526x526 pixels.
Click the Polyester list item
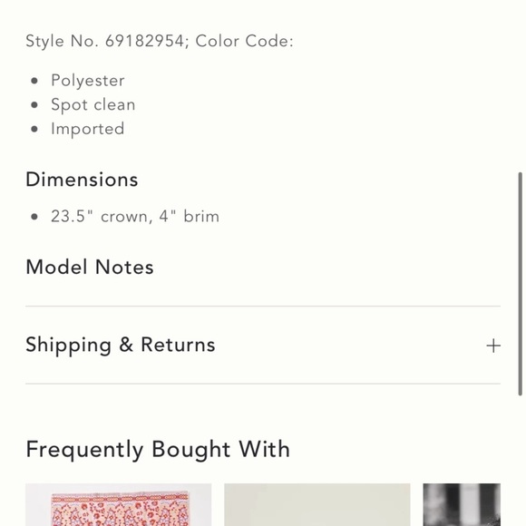88,81
